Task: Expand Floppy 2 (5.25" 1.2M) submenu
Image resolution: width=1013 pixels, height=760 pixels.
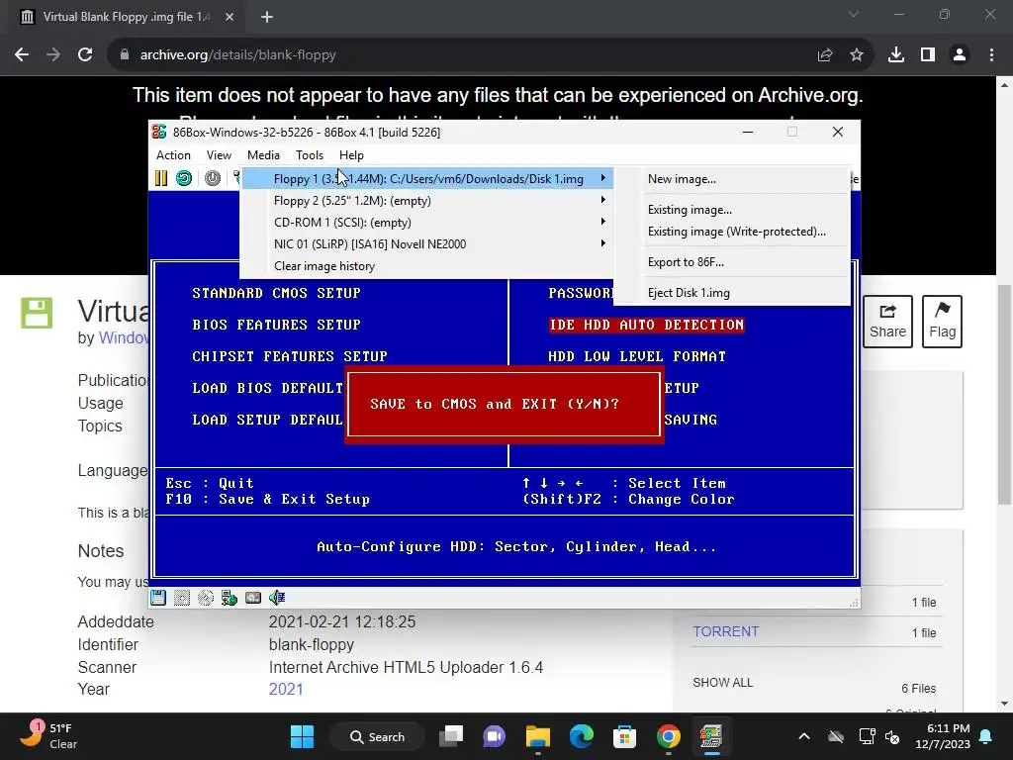Action: click(426, 200)
